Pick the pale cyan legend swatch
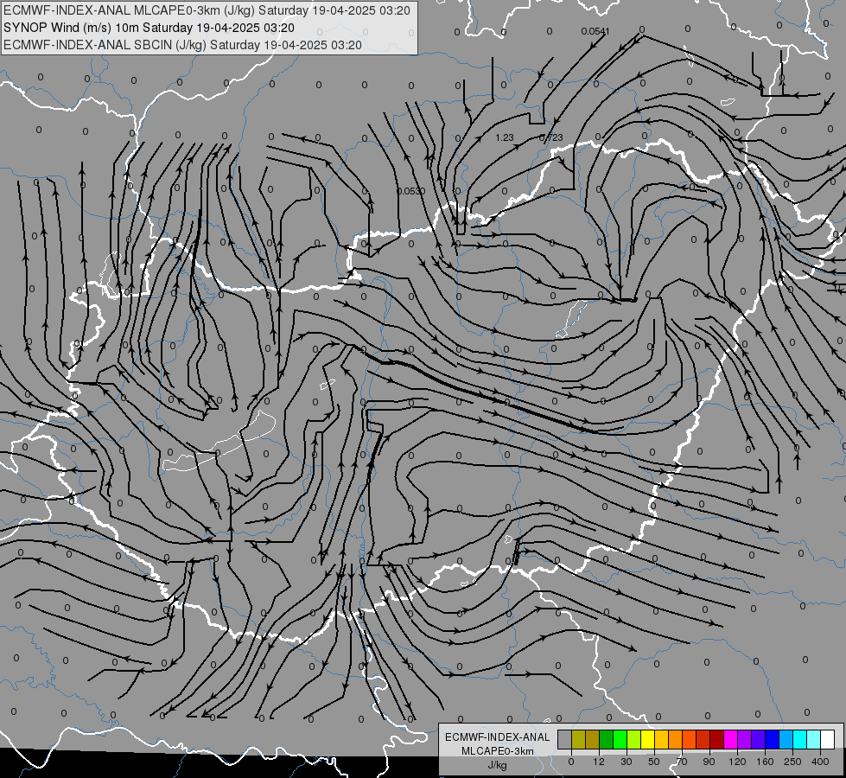 814,739
